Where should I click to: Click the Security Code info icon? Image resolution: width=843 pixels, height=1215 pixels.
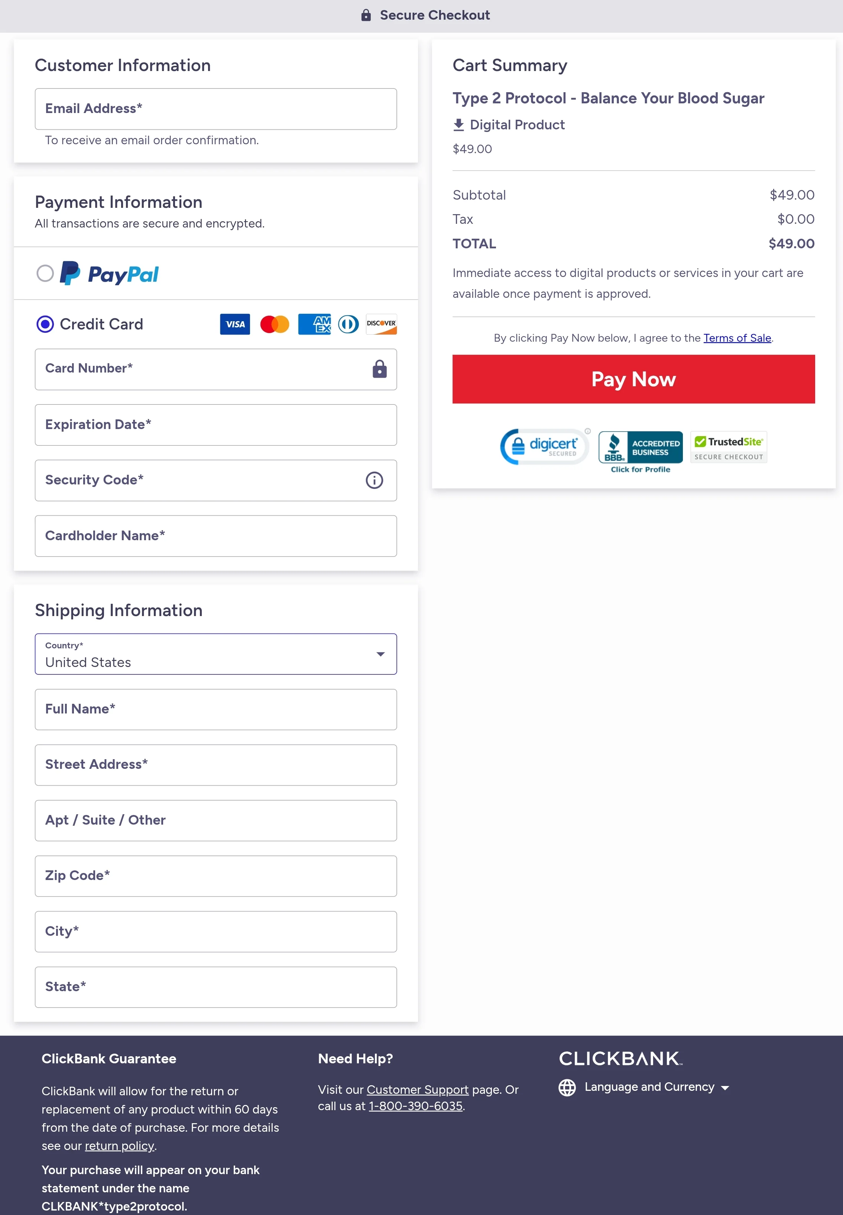374,480
